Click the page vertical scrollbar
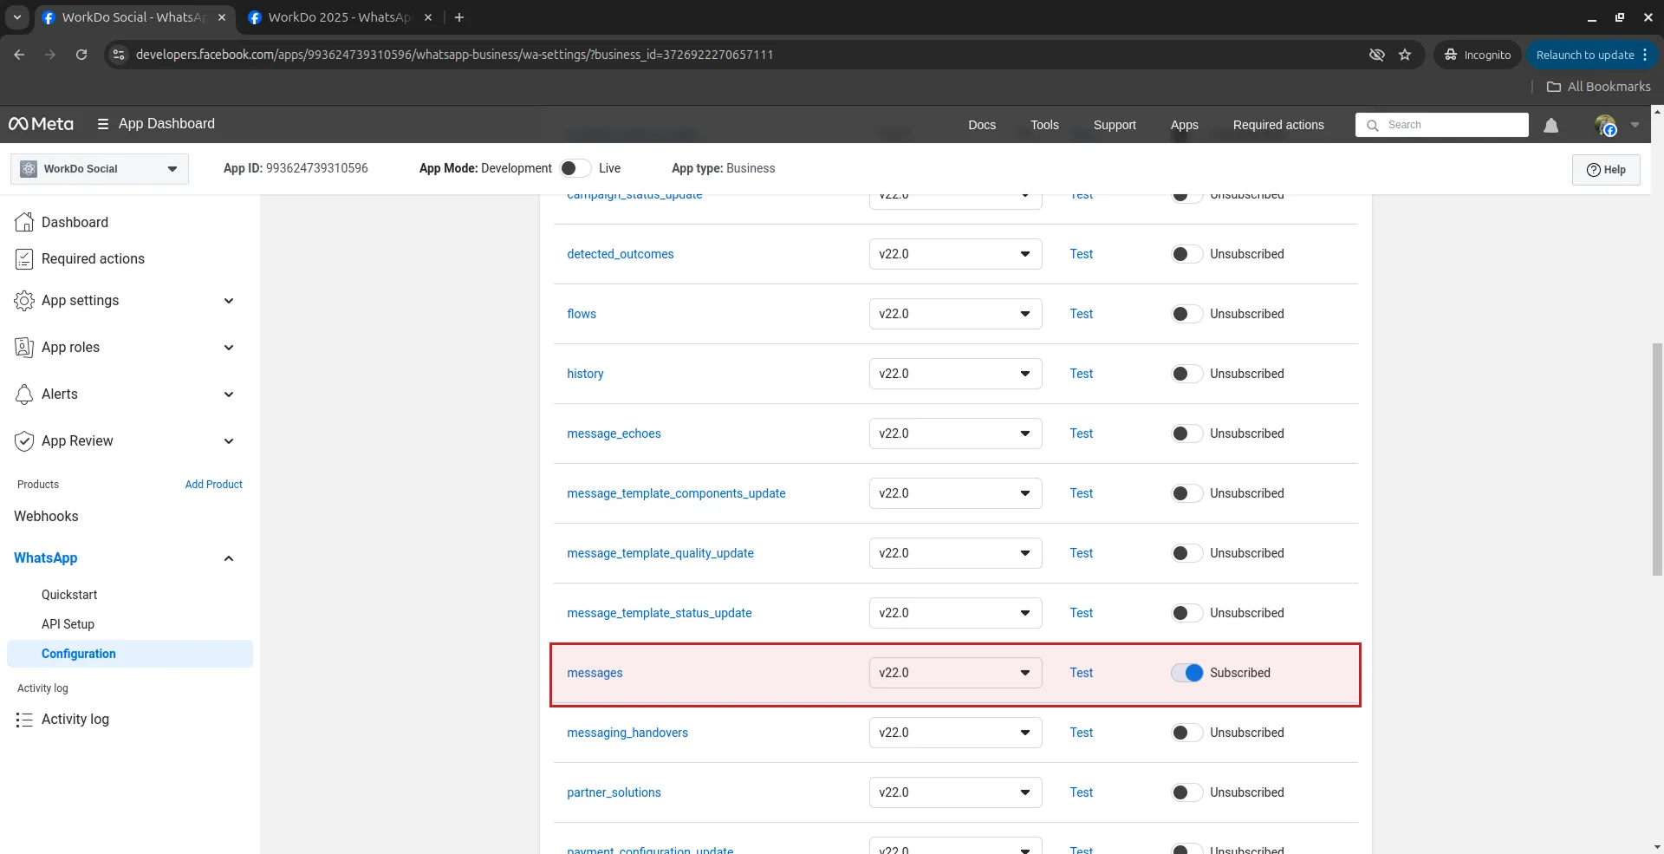This screenshot has width=1664, height=854. tap(1656, 460)
